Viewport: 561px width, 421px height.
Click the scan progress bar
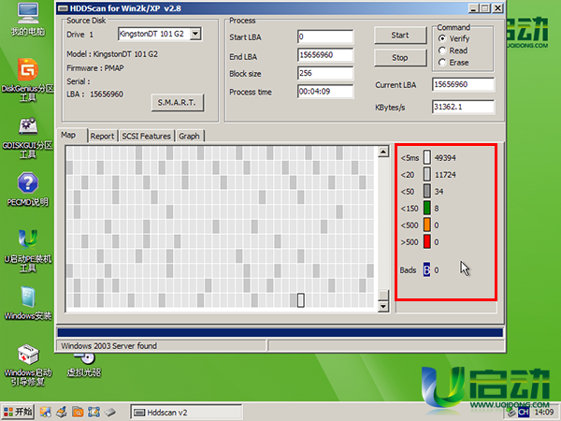280,332
